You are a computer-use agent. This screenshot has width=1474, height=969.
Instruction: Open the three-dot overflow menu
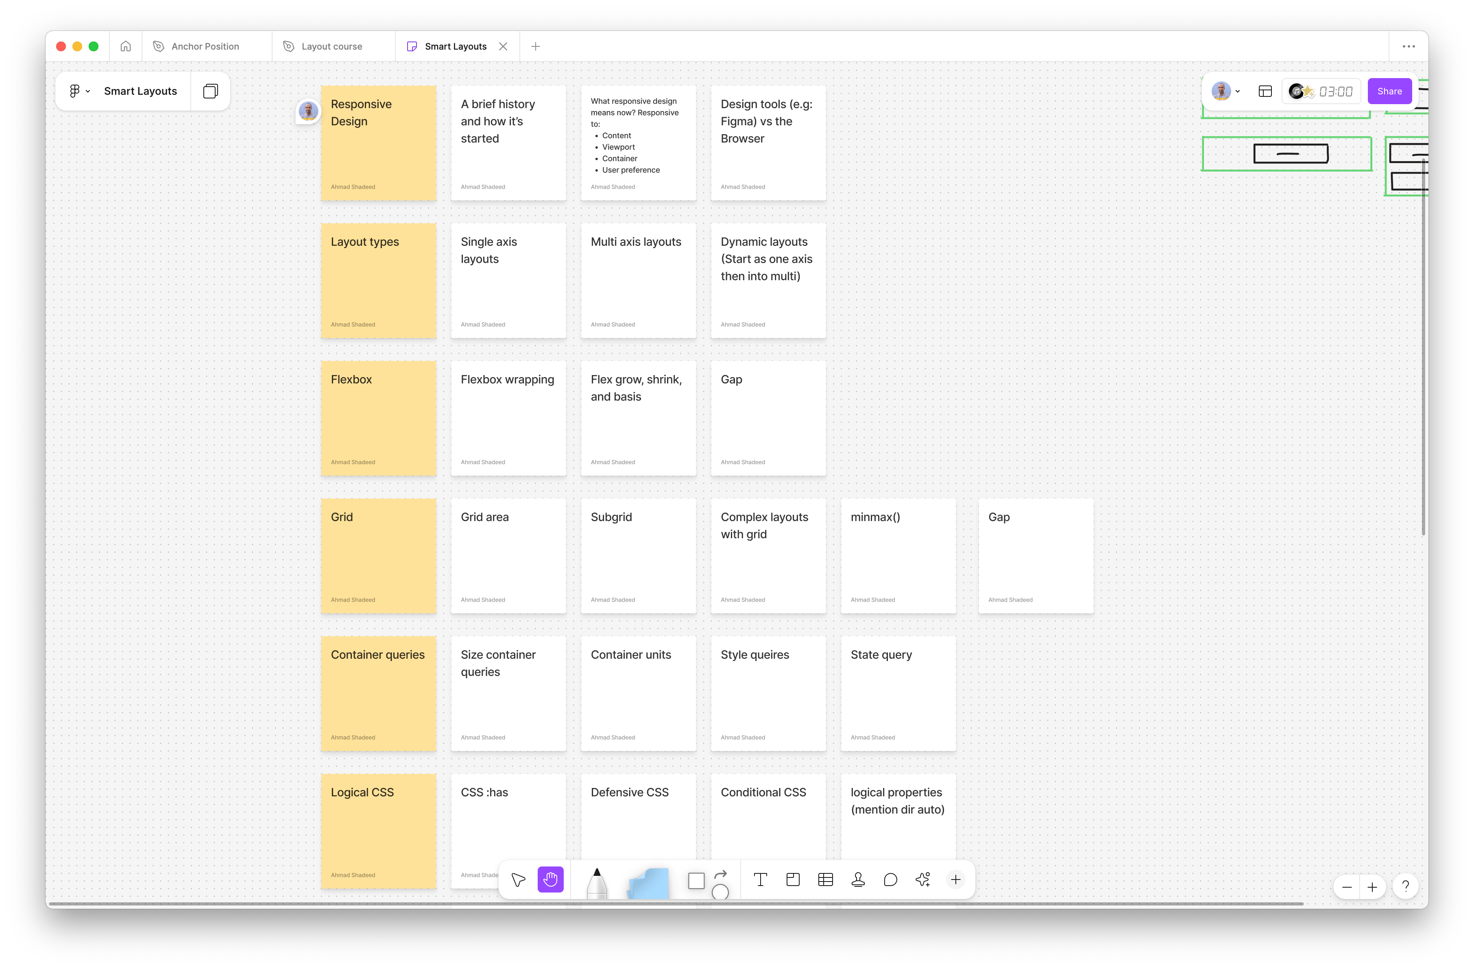(1409, 46)
